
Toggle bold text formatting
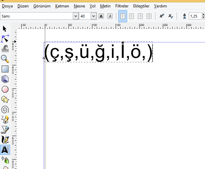101,16
